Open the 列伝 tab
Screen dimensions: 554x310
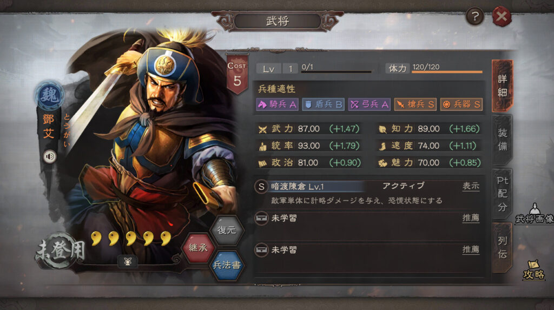point(502,247)
